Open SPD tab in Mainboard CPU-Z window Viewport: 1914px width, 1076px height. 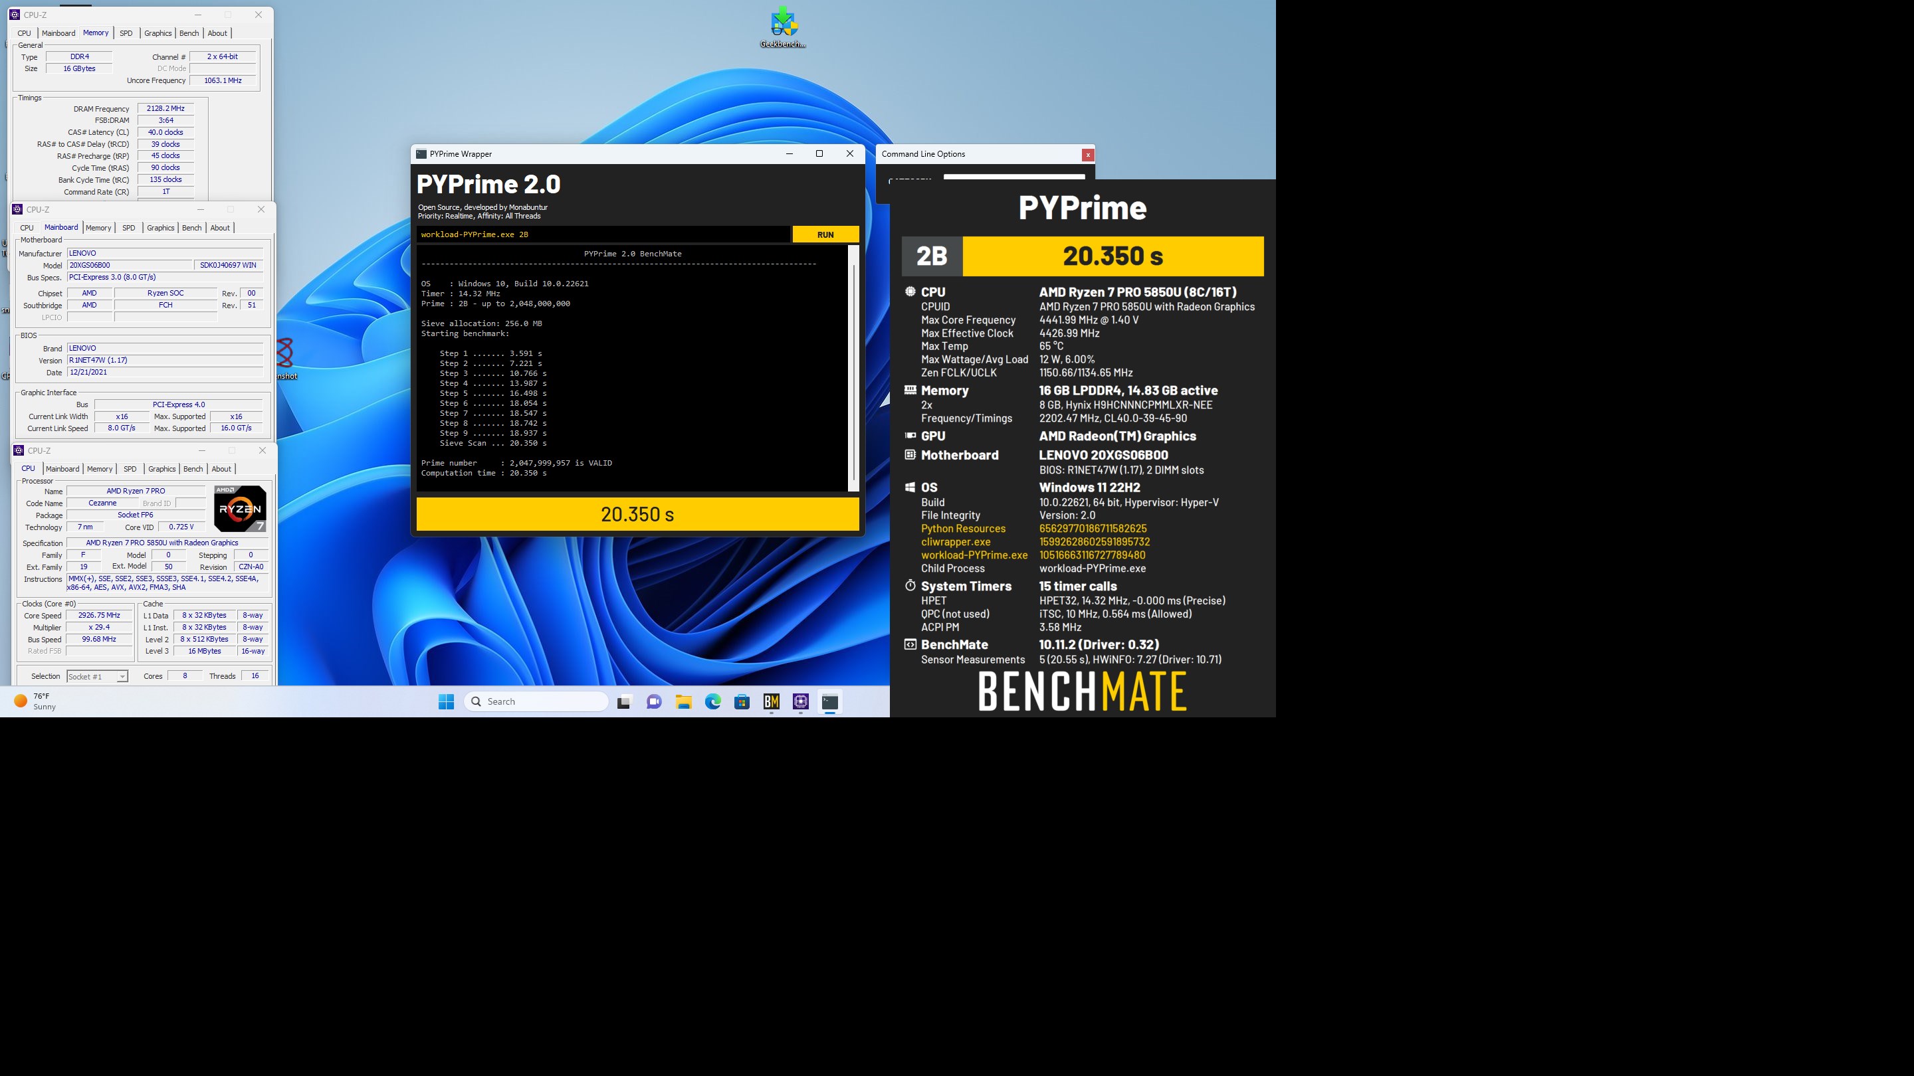[128, 228]
